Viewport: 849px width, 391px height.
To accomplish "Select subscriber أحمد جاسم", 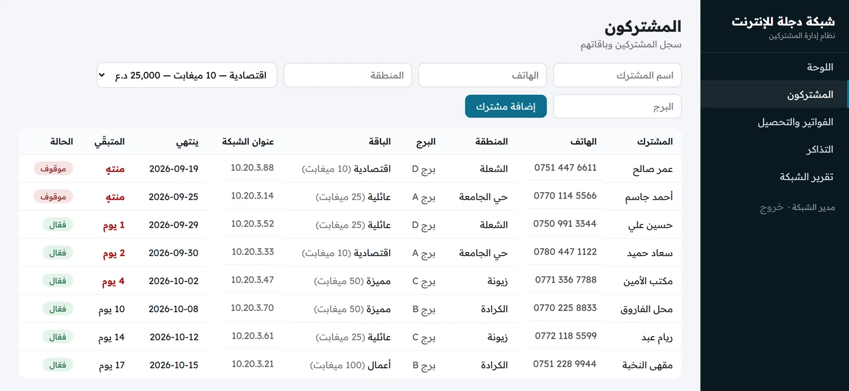I will (x=649, y=197).
